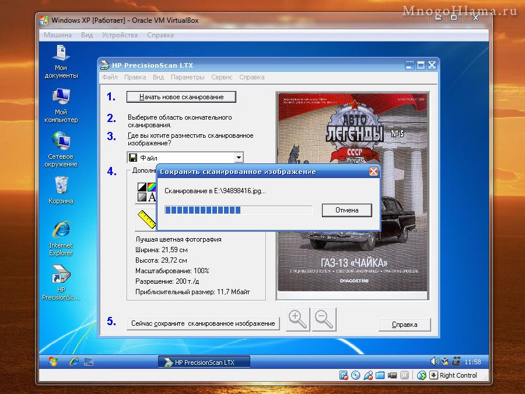Maximize the HP PrecisionScan LTX window
This screenshot has height=394, width=525.
pos(421,65)
